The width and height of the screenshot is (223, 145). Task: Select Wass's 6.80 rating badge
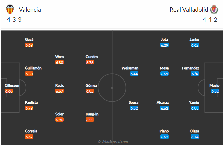(x=59, y=63)
